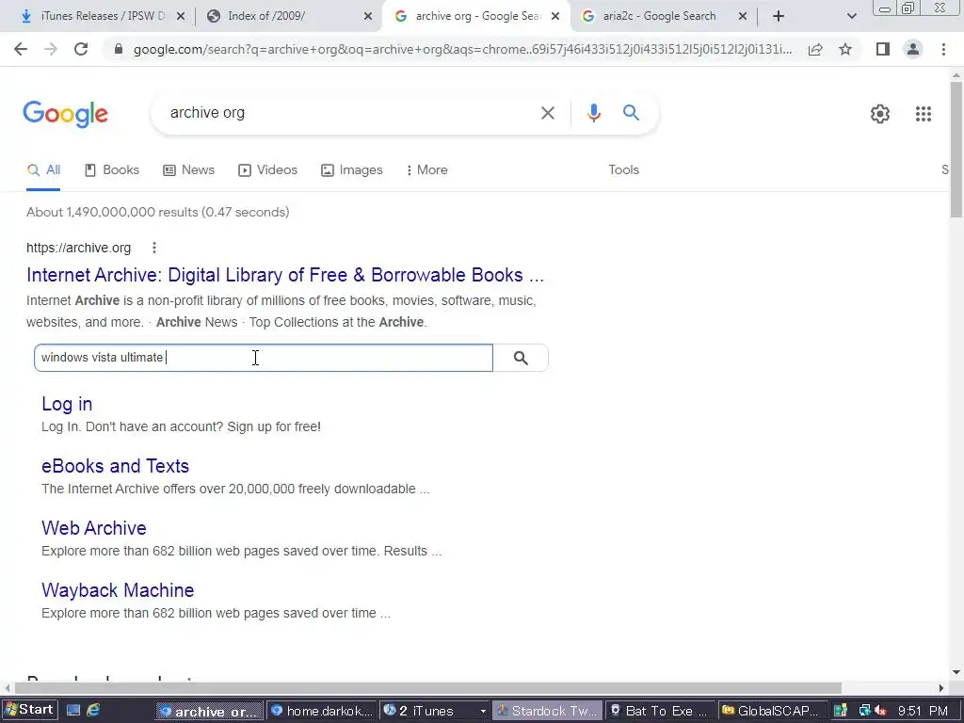This screenshot has height=723, width=964.
Task: Select the Images results tab
Action: tap(352, 170)
